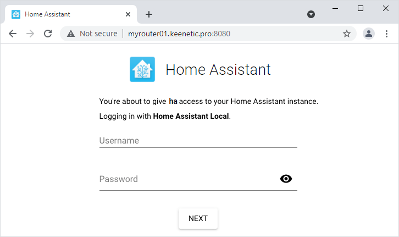
Task: Open the Chrome three-dot menu
Action: click(386, 34)
